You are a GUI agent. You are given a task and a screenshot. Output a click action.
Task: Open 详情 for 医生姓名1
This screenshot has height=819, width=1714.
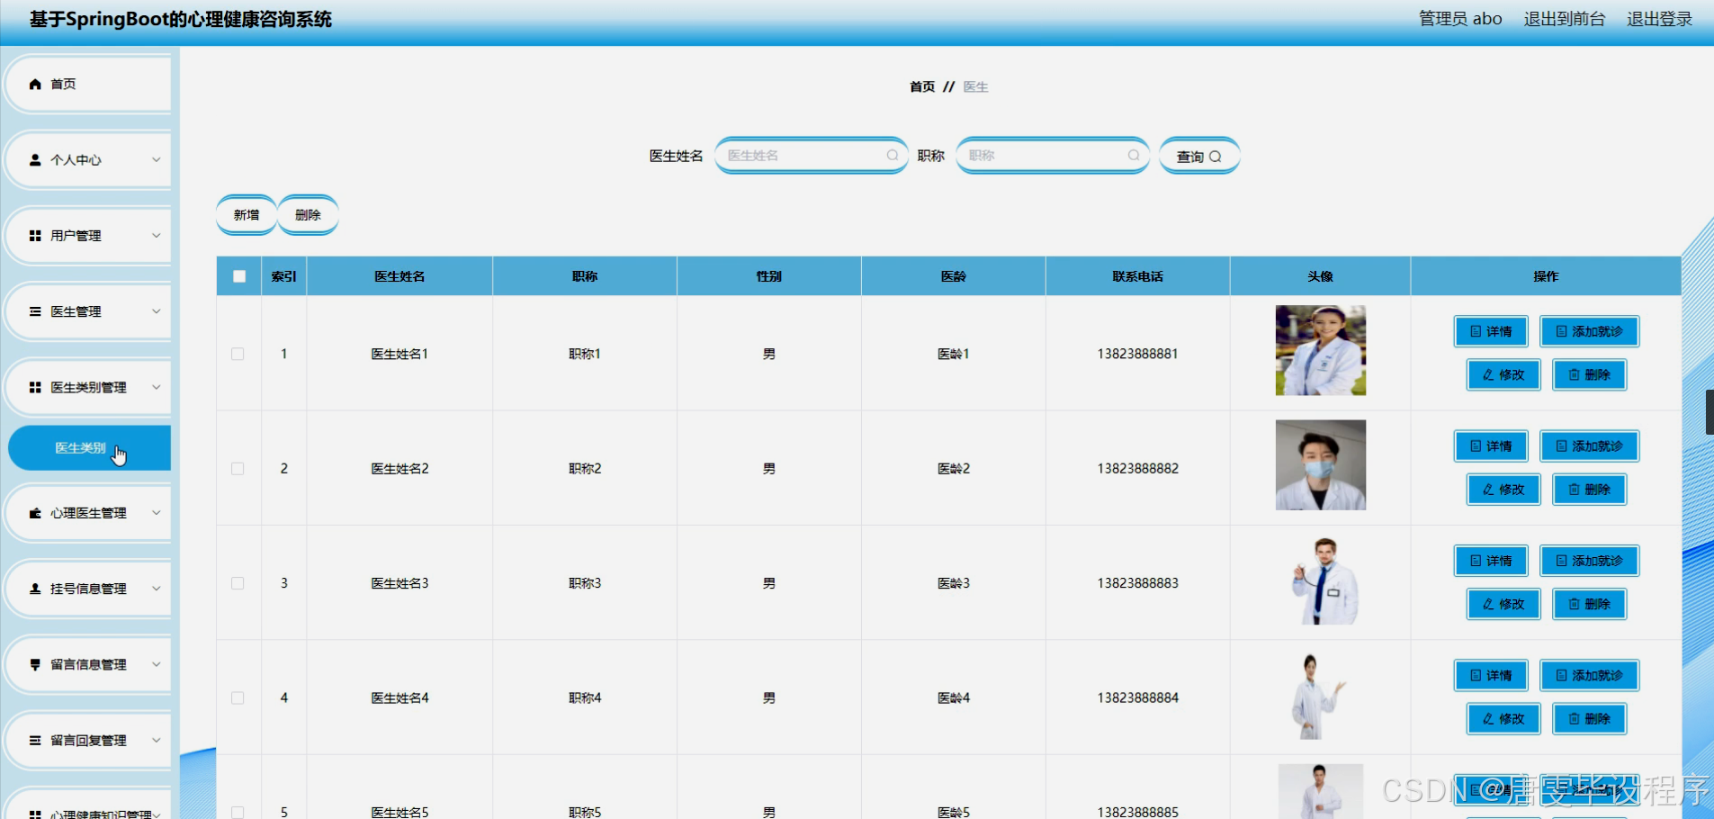click(1491, 331)
